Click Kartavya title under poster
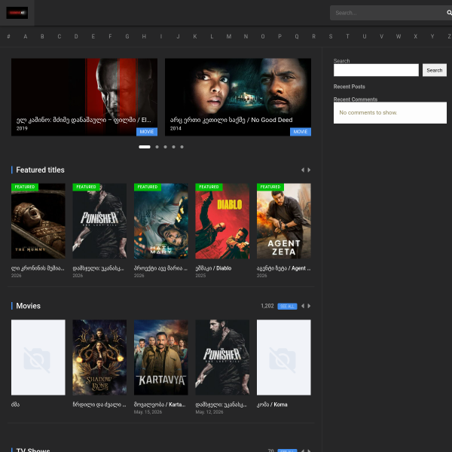The height and width of the screenshot is (452, 452). tap(160, 405)
